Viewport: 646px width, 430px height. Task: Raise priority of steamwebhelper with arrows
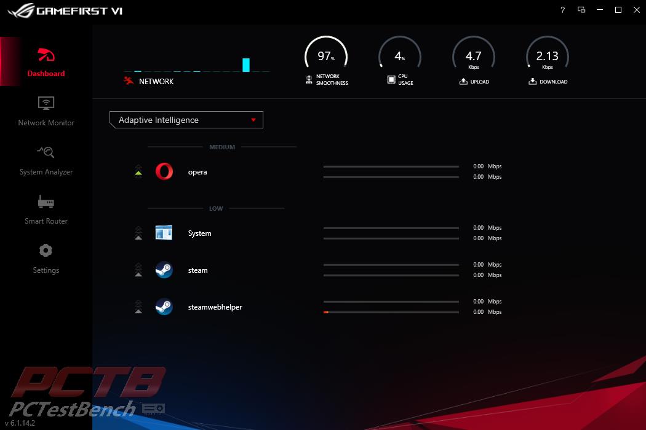(x=138, y=307)
